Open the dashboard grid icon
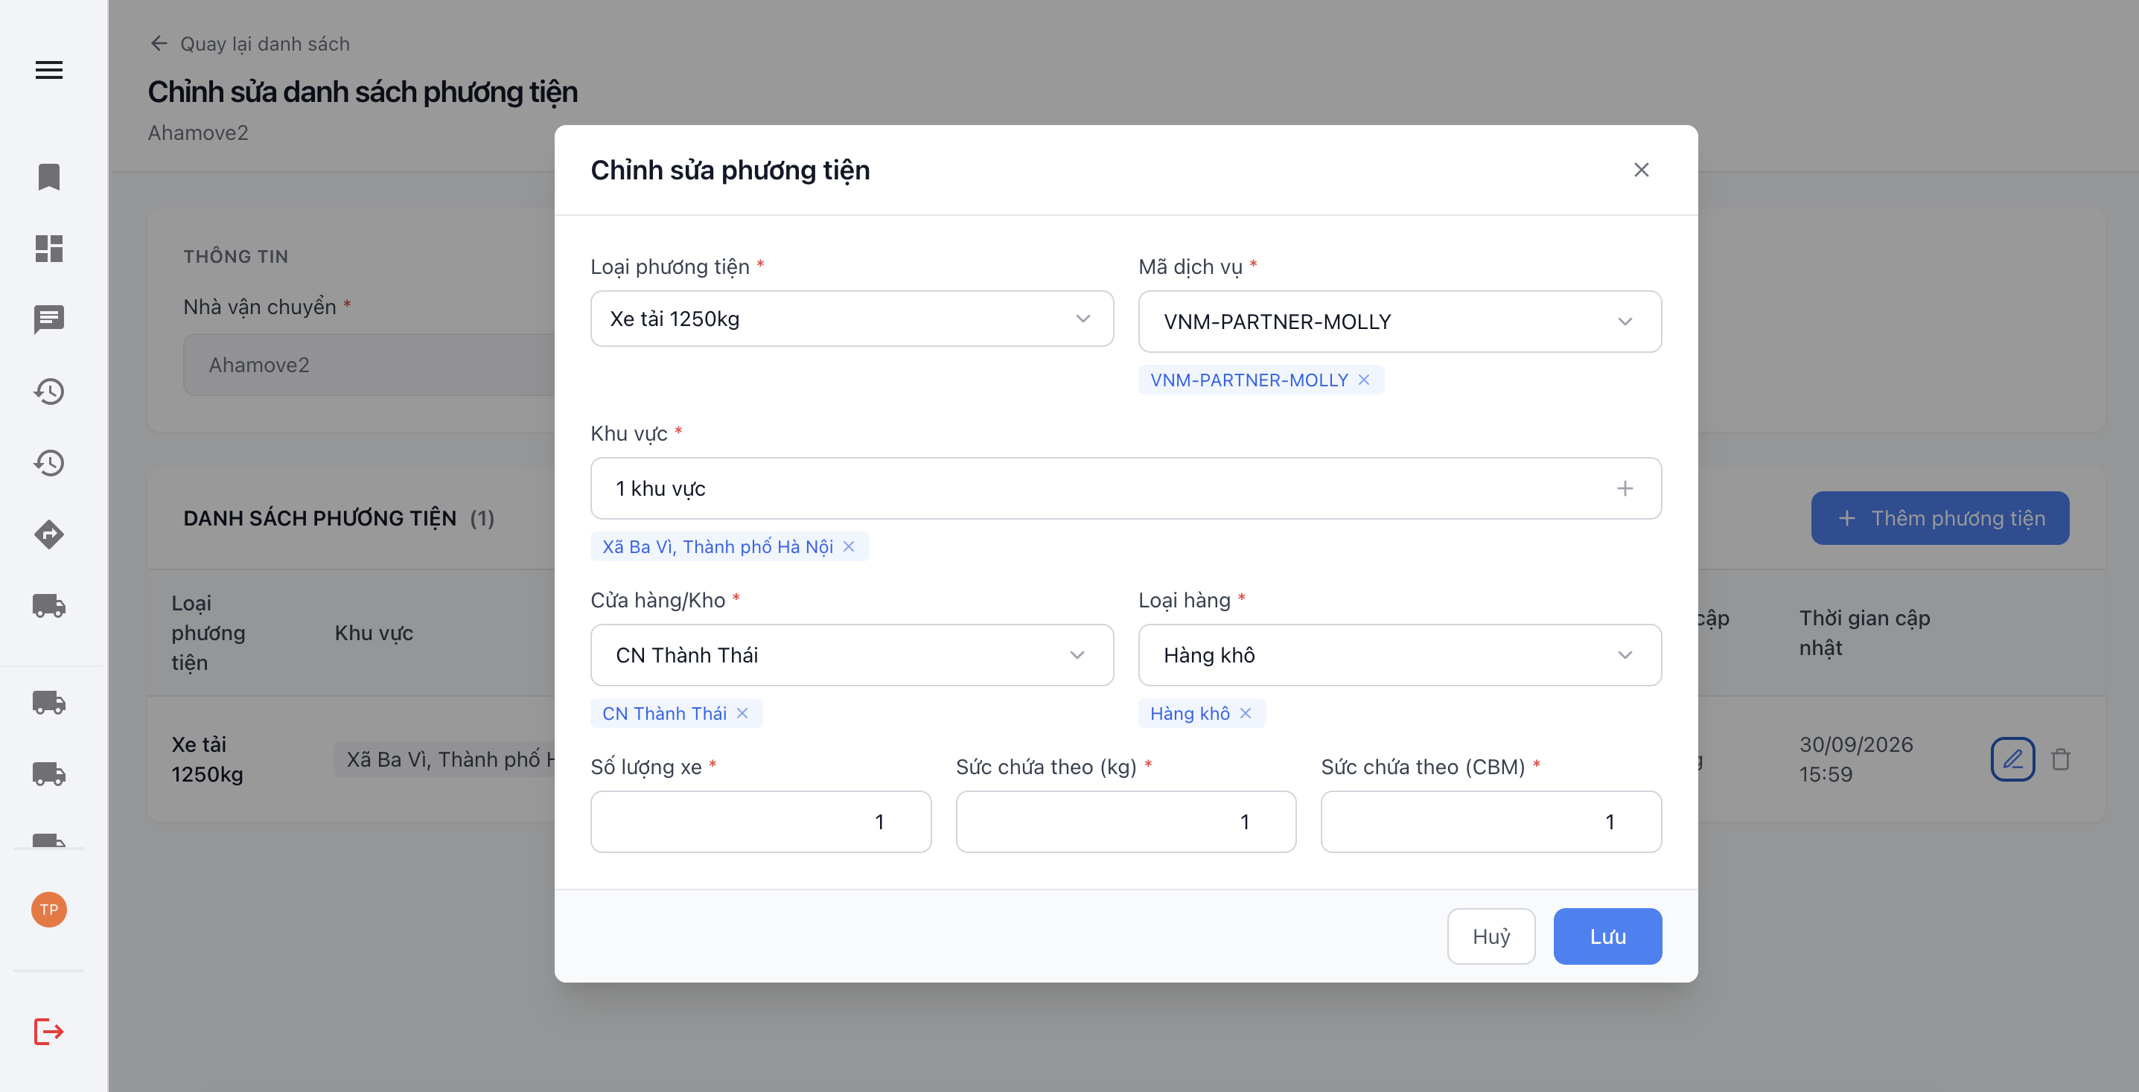2139x1092 pixels. pos(49,249)
